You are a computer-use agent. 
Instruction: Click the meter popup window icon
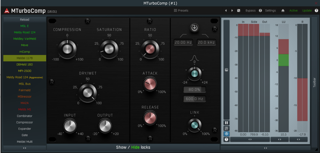pos(226,128)
